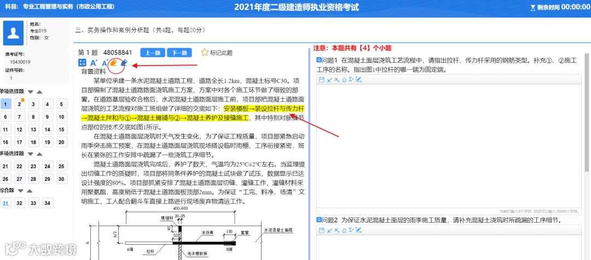Jump to question 1
Image resolution: width=591 pixels, height=260 pixels.
pyautogui.click(x=5, y=104)
